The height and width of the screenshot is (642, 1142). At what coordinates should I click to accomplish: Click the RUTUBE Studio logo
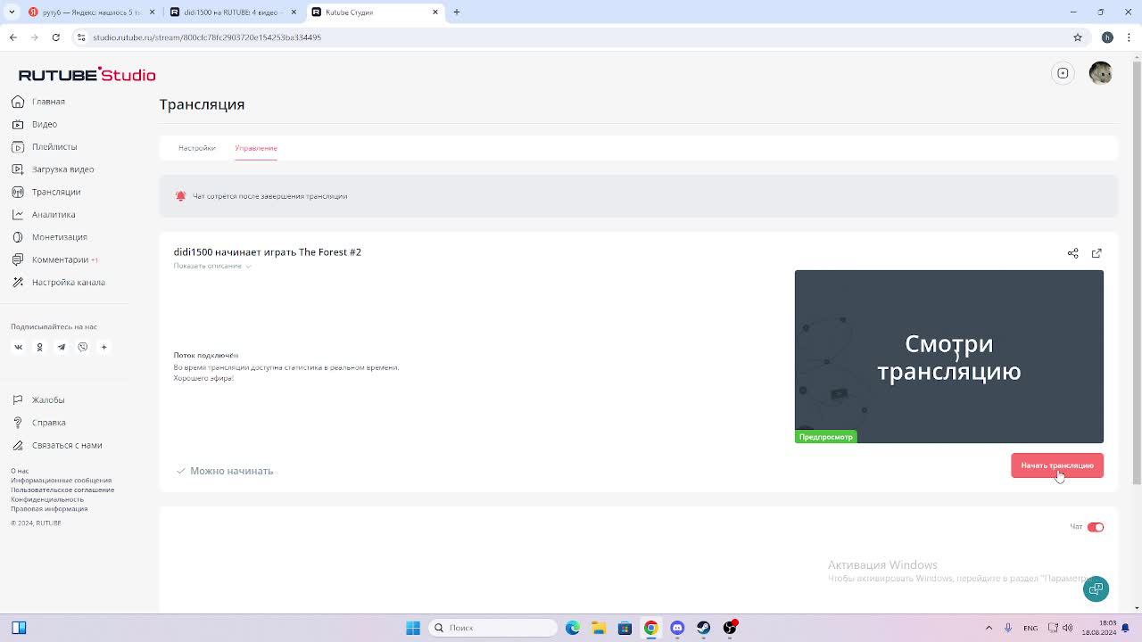(87, 75)
